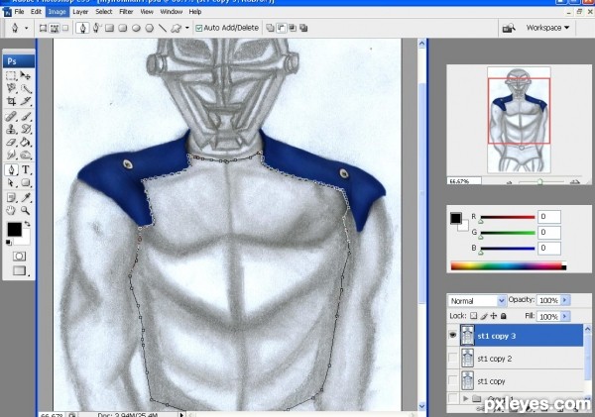Enable Fill pixels mode in options bar
Screen dimensions: 595x417
65,28
